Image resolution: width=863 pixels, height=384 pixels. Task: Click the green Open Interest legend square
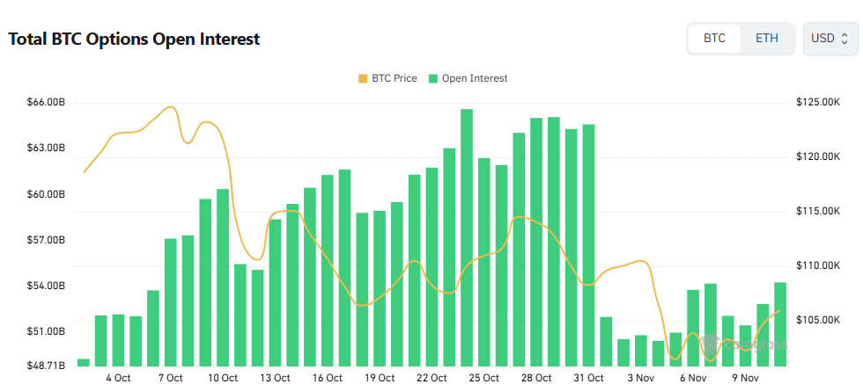433,78
